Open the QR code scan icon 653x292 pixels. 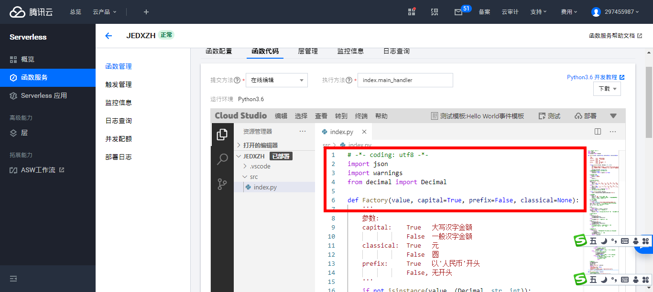[435, 12]
